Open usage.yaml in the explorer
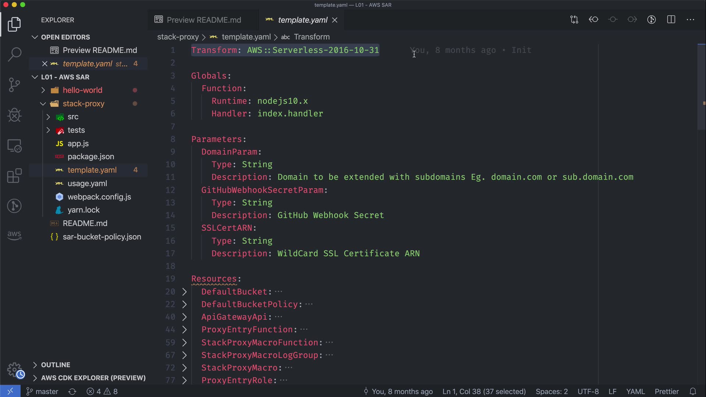Image resolution: width=706 pixels, height=397 pixels. coord(87,183)
